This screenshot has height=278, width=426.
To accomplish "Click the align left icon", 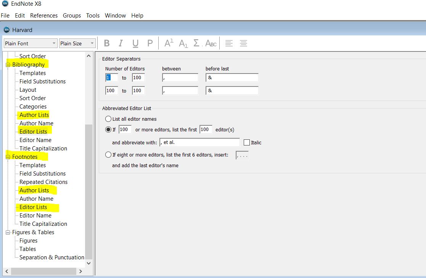I will tap(229, 43).
